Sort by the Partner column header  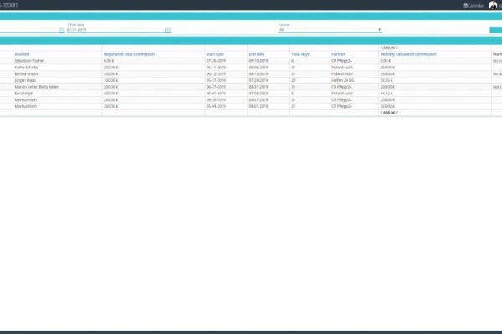coord(338,54)
